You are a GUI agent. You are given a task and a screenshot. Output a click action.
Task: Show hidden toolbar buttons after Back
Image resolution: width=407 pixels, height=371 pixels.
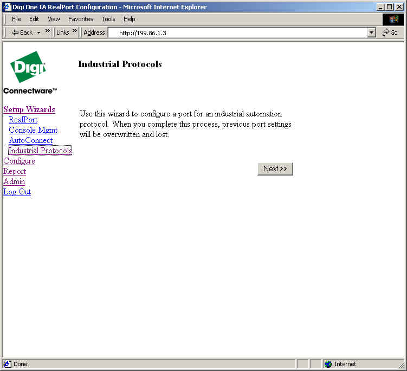tap(48, 31)
